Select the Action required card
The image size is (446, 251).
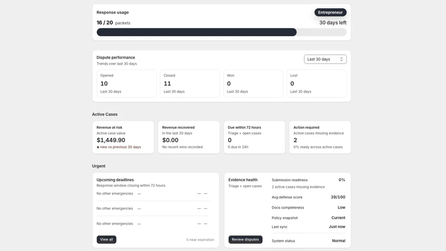point(320,137)
